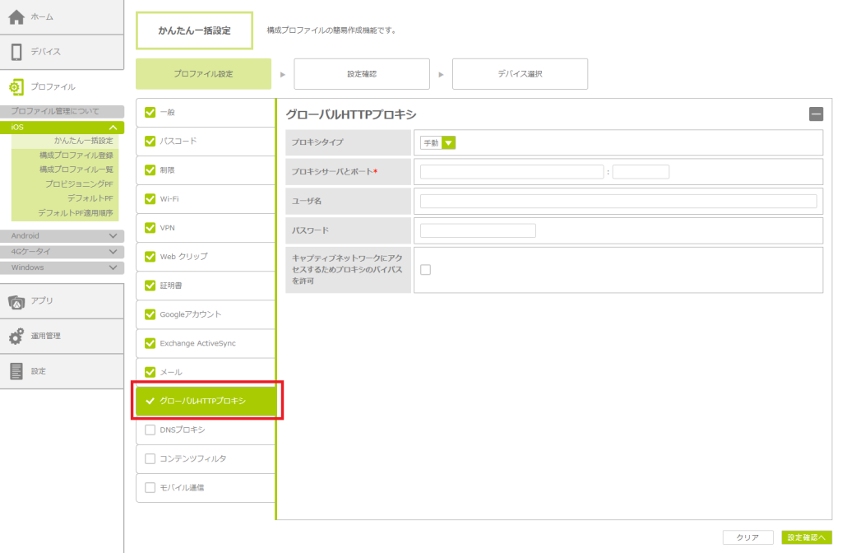Click the ユーザ名 input field

point(618,201)
